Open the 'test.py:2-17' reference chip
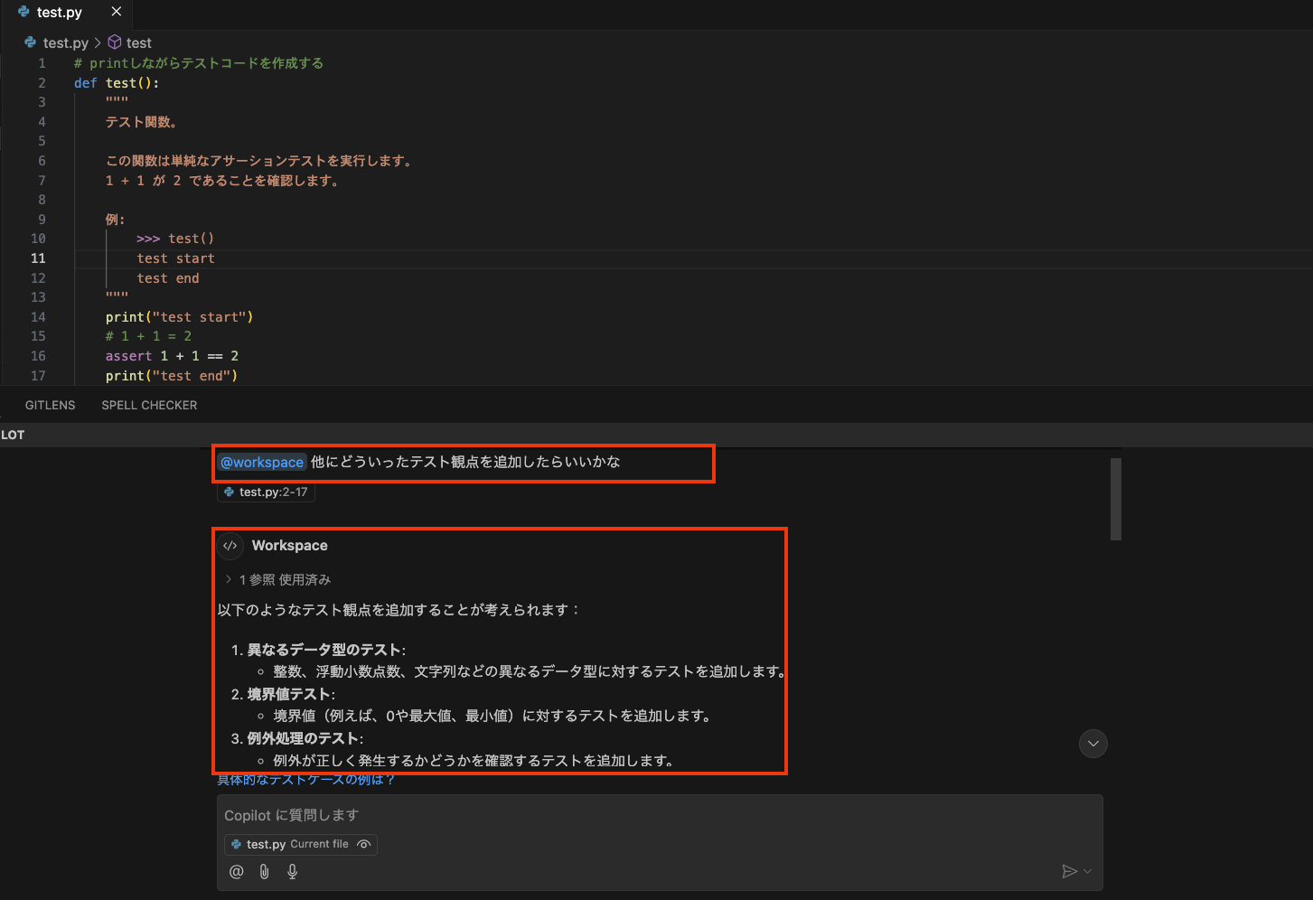Viewport: 1313px width, 900px height. coord(266,492)
